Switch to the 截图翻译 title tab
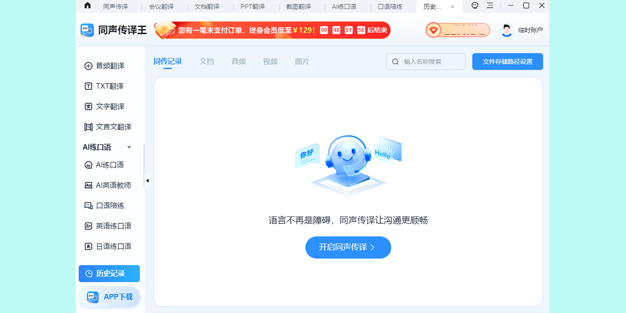 (x=298, y=6)
